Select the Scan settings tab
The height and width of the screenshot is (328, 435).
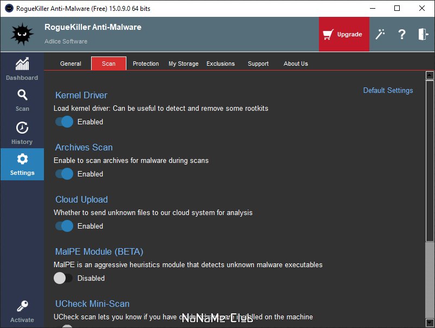[x=108, y=64]
